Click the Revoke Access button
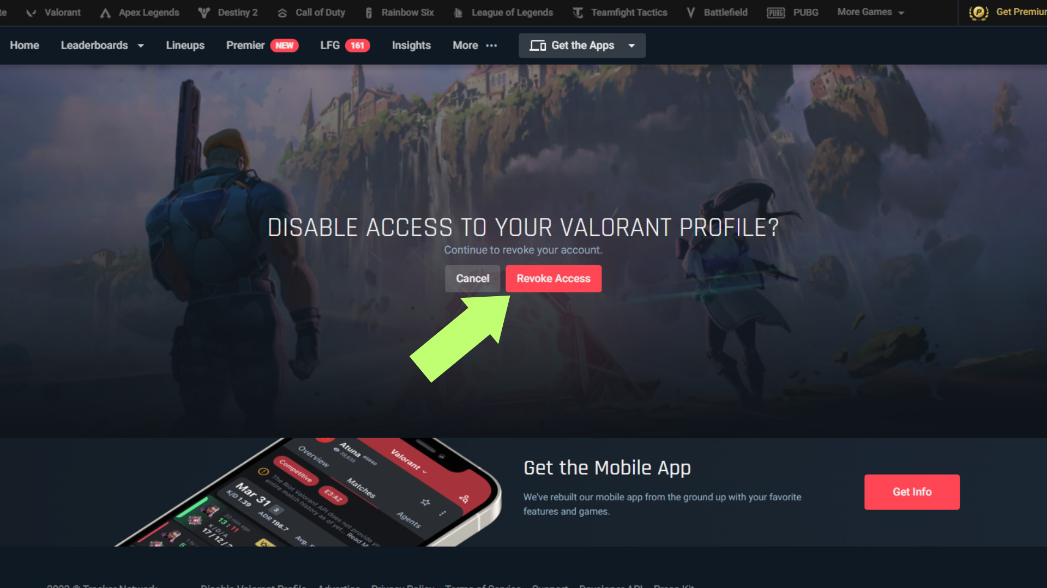Viewport: 1047px width, 588px height. click(x=553, y=278)
